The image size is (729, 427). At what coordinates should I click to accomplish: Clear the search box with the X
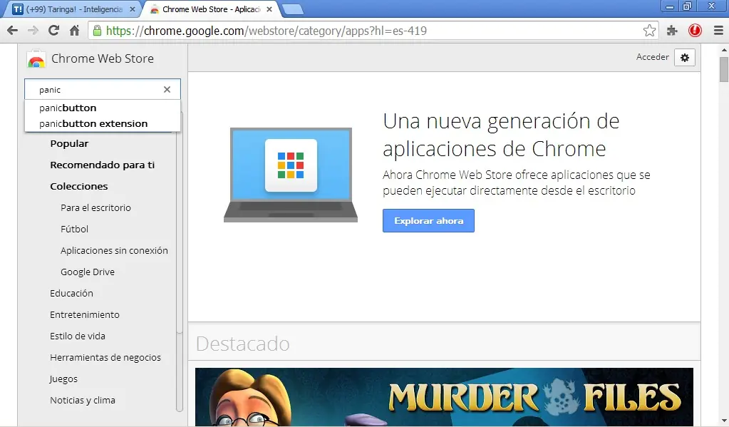(x=167, y=89)
